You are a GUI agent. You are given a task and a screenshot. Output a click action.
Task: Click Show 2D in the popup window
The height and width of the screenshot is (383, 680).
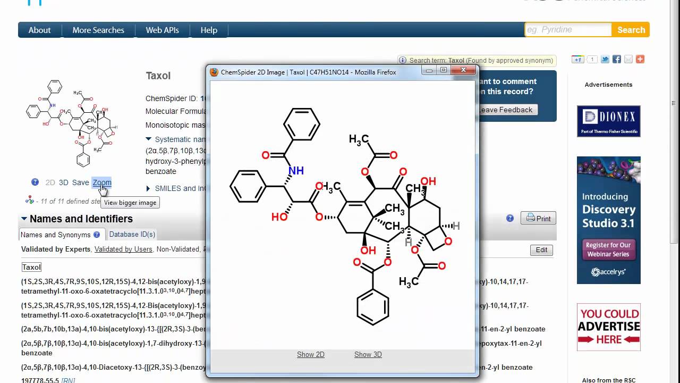311,354
